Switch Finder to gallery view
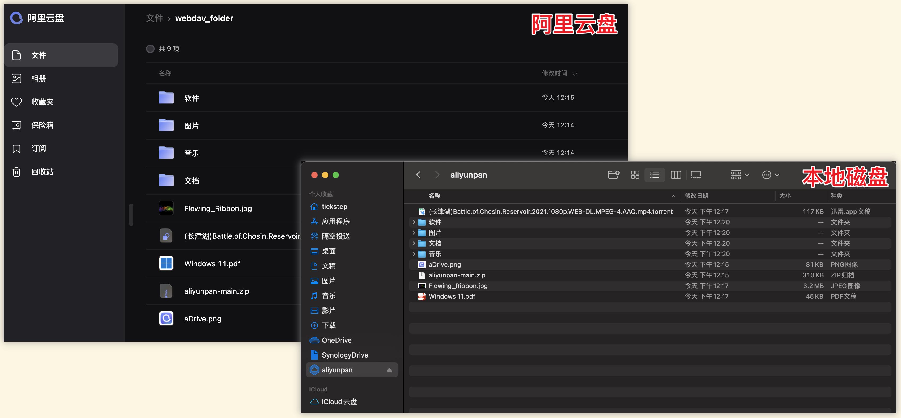 tap(696, 175)
